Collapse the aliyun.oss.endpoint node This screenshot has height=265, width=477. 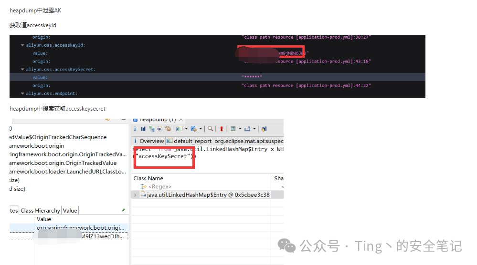tap(22, 93)
